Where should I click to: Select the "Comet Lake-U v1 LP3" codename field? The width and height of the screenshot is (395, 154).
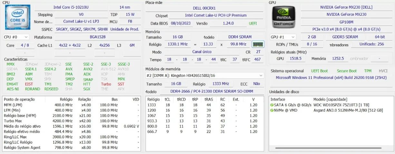pyautogui.click(x=81, y=22)
